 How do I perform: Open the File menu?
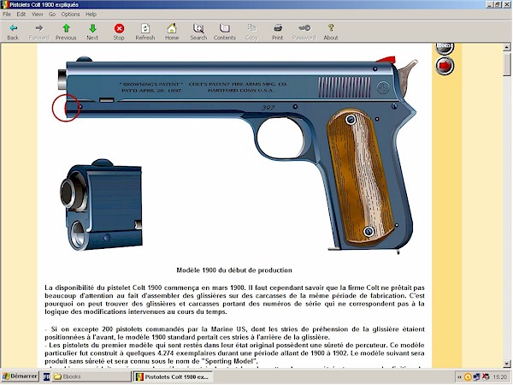pos(7,14)
